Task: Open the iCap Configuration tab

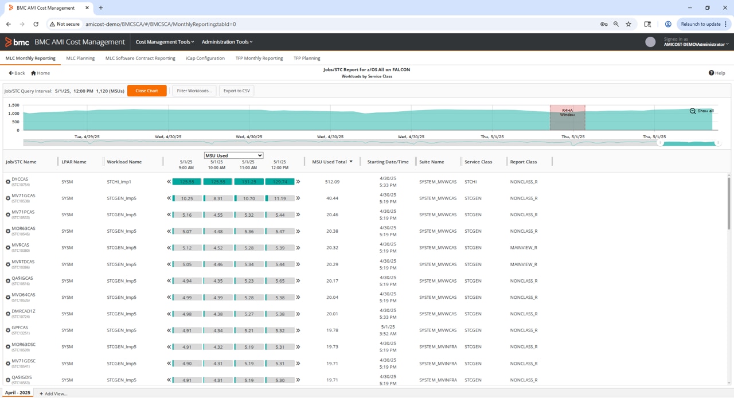Action: click(205, 58)
